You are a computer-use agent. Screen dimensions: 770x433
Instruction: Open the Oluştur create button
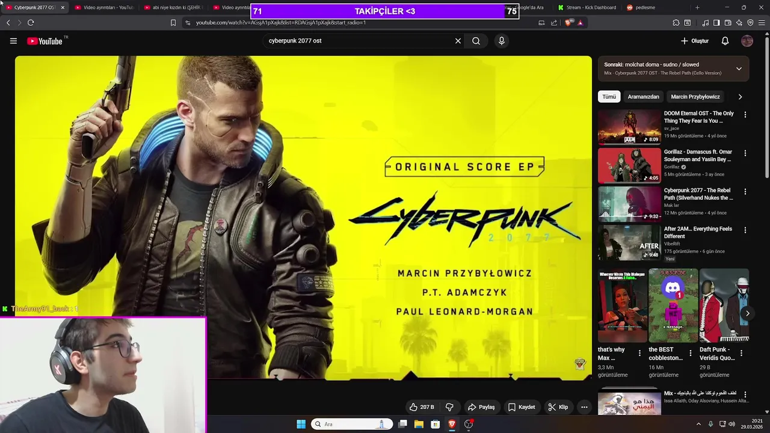point(695,41)
